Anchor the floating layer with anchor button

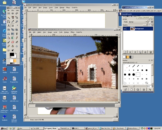[145, 52]
